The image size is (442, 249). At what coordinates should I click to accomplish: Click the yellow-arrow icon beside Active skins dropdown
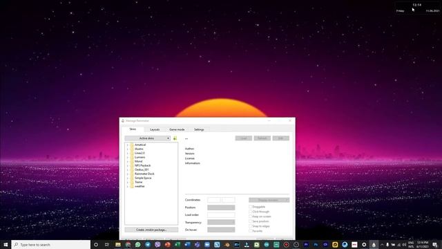pos(175,138)
